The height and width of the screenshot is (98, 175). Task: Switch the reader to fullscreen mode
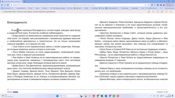pyautogui.click(x=171, y=12)
